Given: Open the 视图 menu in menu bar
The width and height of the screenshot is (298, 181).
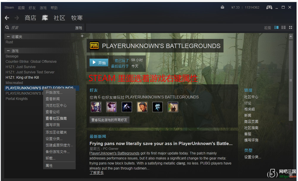Looking at the screenshot, I should pyautogui.click(x=21, y=8).
